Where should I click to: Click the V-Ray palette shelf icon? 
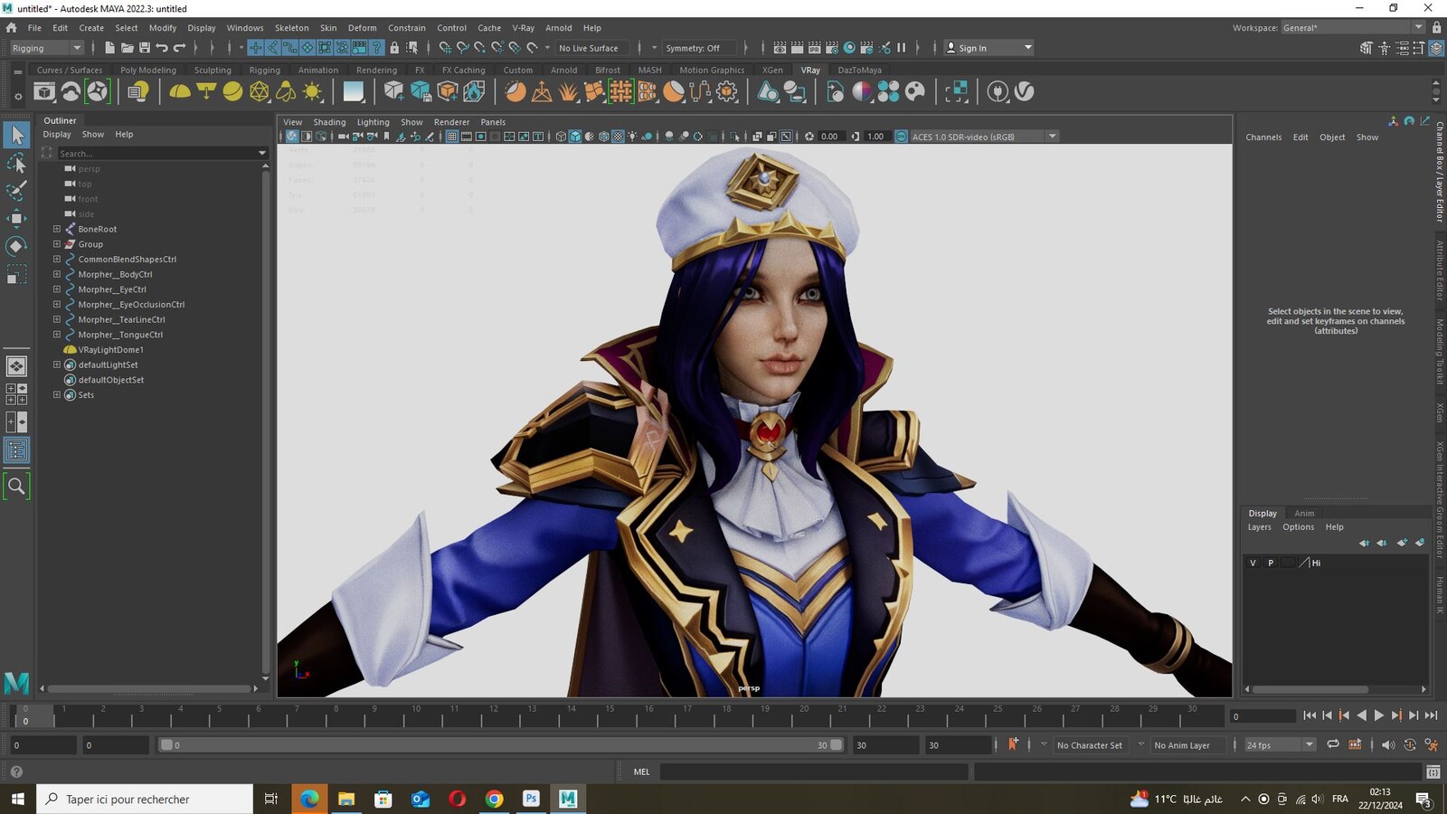tap(915, 91)
